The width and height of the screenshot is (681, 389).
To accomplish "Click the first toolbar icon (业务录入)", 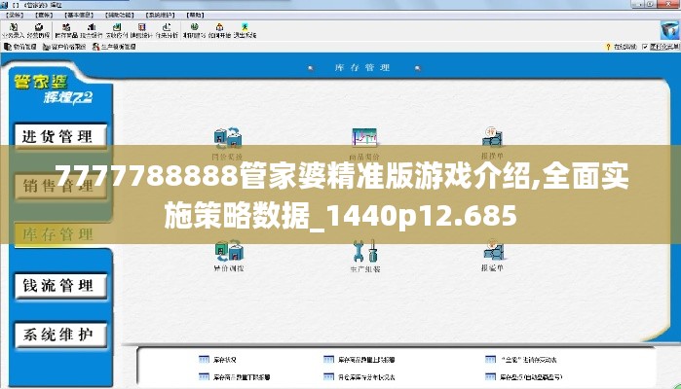I will [x=13, y=30].
